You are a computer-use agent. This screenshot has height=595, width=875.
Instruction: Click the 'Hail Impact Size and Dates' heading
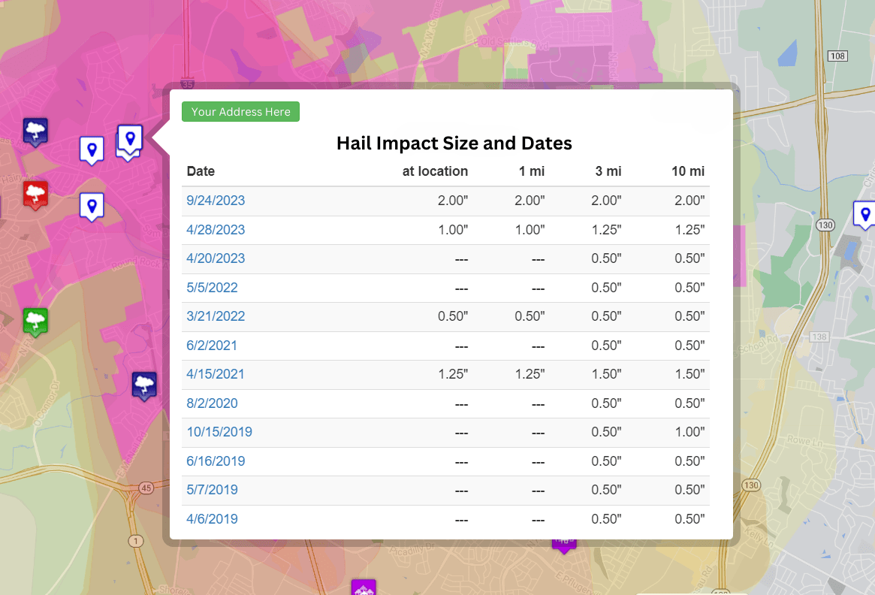pos(454,143)
